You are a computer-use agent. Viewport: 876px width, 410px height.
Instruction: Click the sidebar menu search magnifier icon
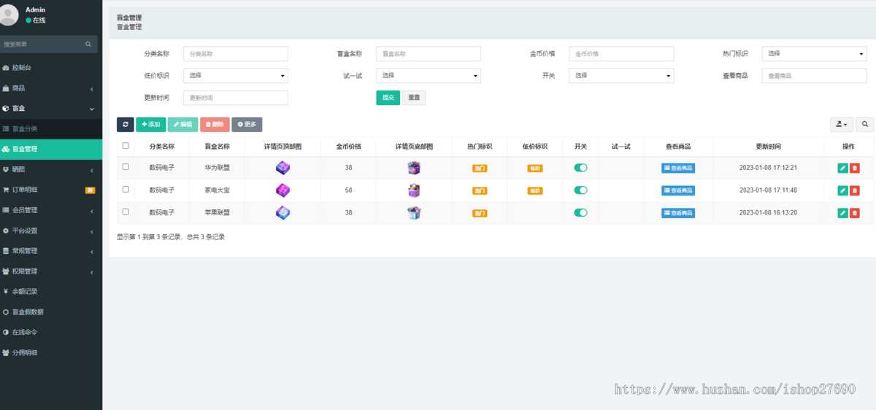(88, 45)
